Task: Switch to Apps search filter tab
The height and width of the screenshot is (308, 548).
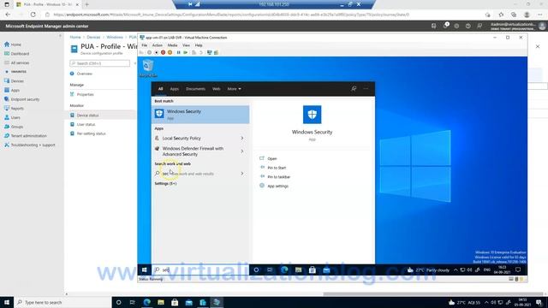Action: click(174, 89)
